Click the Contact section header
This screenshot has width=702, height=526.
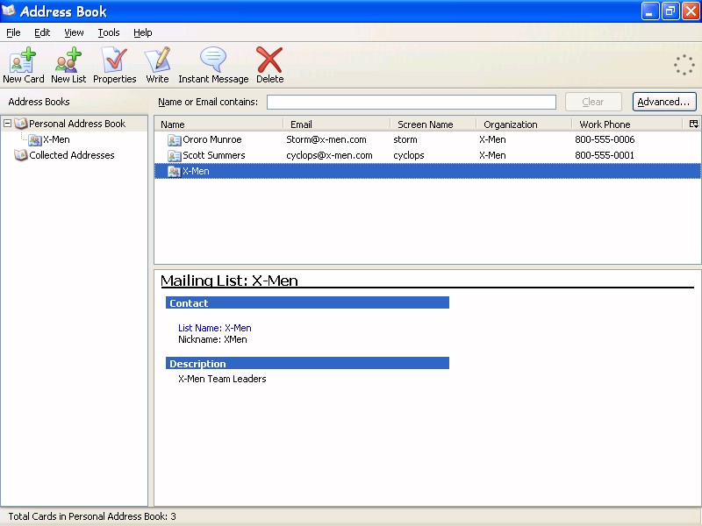click(x=307, y=302)
